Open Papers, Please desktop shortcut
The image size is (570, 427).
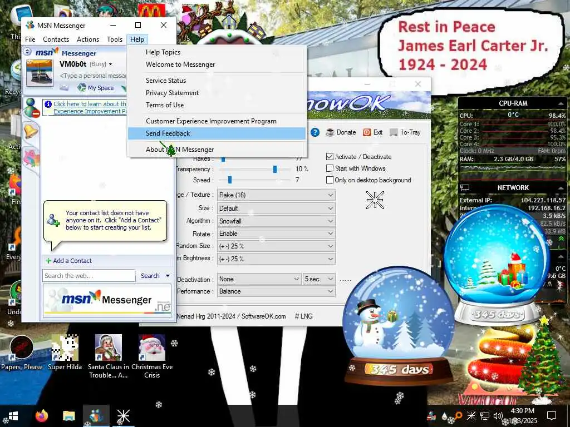pos(22,352)
